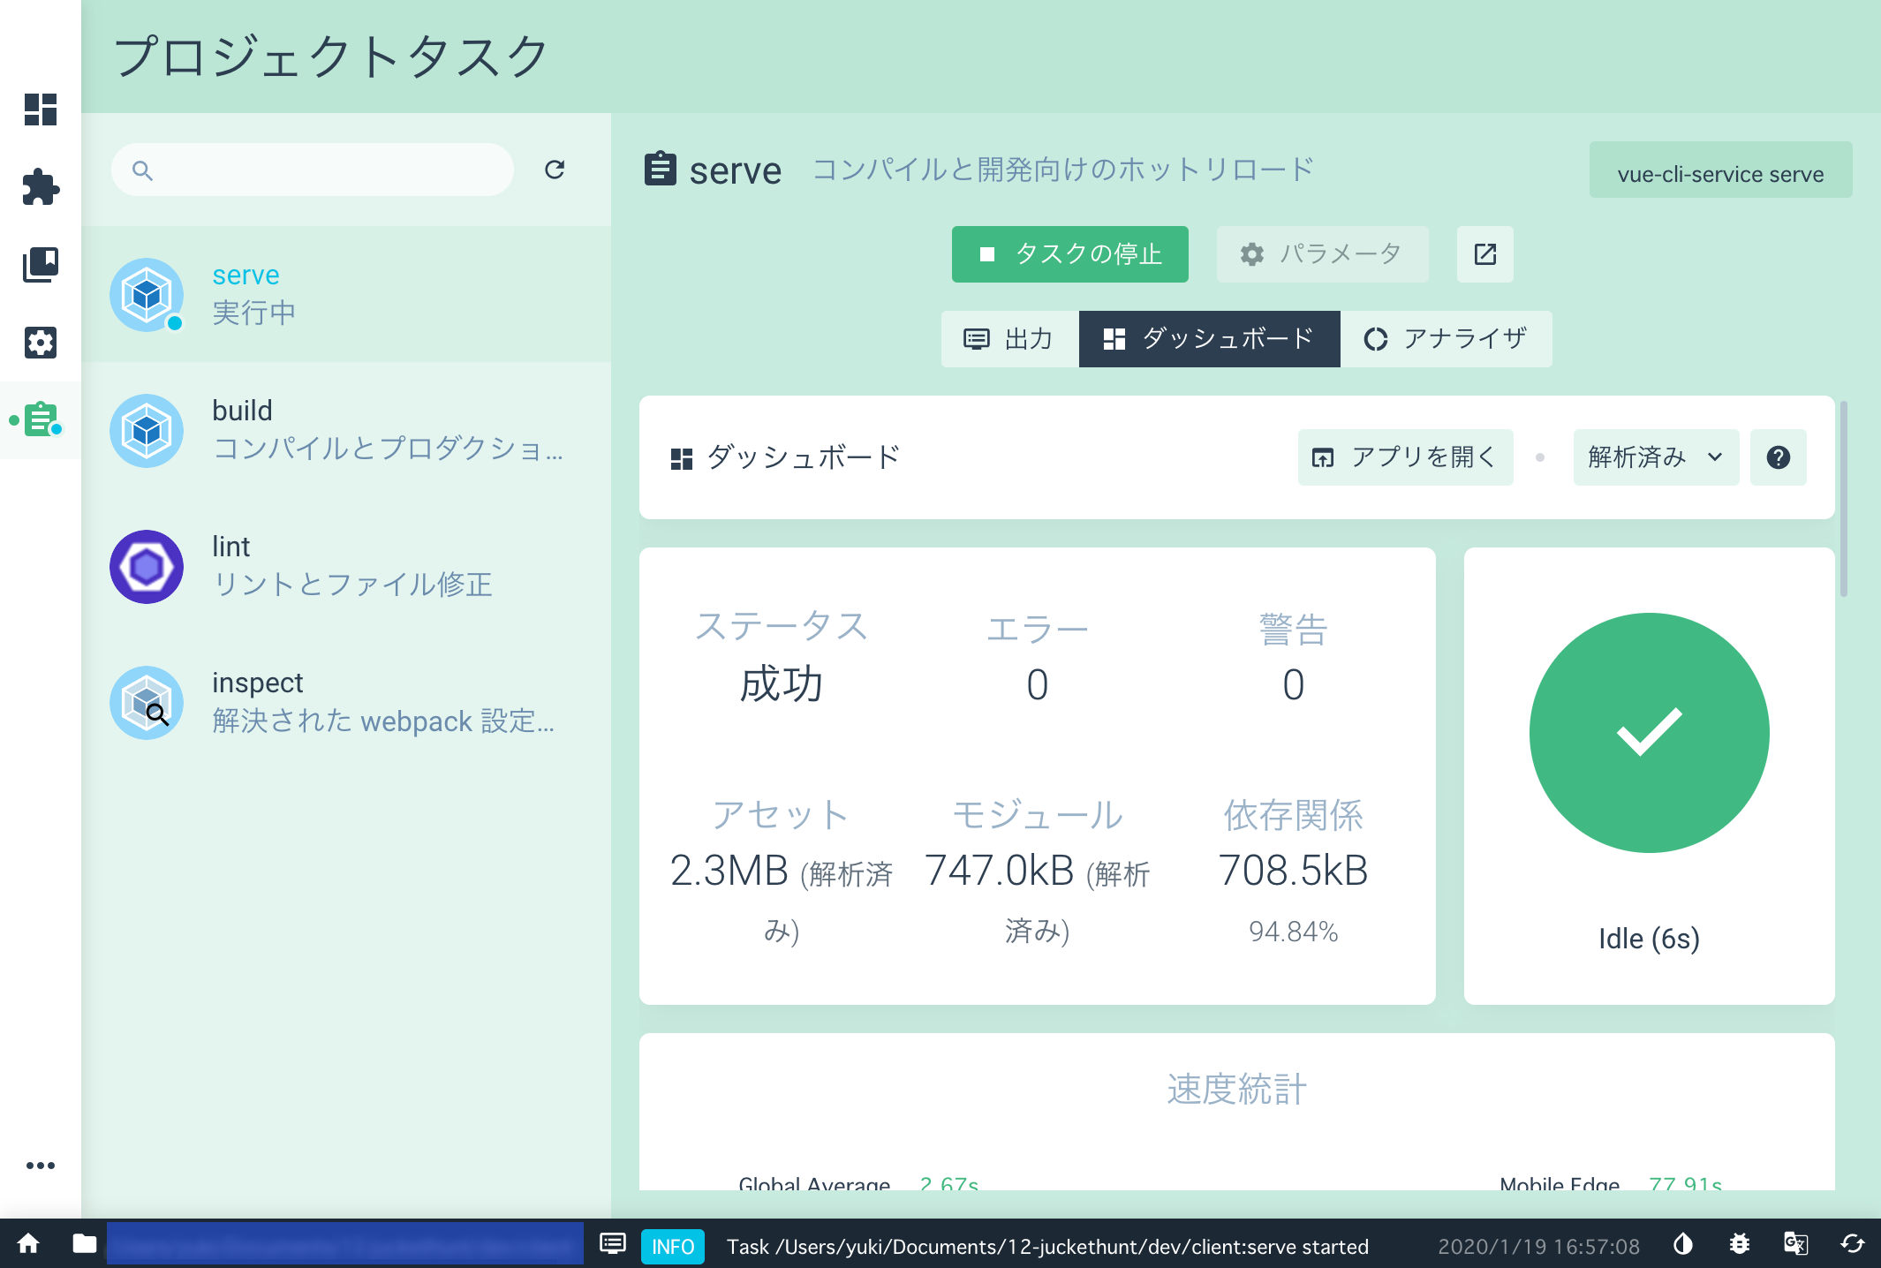The width and height of the screenshot is (1881, 1268).
Task: Click the refresh tasks icon
Action: (555, 170)
